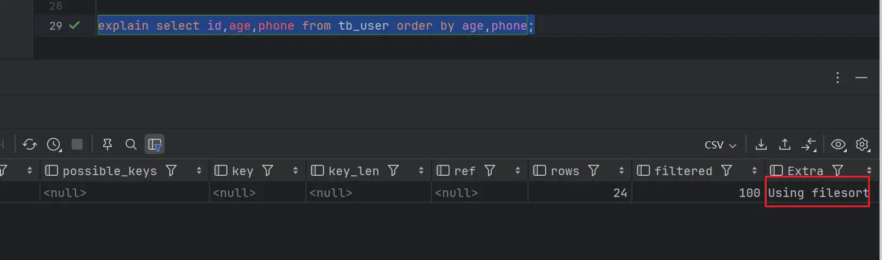Open the CSV format dropdown
This screenshot has width=882, height=260.
(x=720, y=145)
